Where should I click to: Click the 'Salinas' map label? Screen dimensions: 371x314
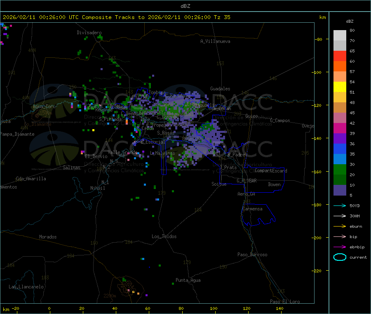pyautogui.click(x=71, y=168)
